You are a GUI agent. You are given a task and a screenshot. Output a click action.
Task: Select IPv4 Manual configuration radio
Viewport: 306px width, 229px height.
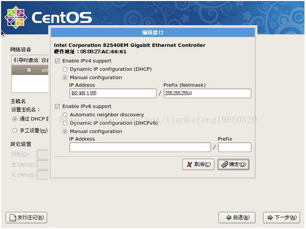point(65,78)
